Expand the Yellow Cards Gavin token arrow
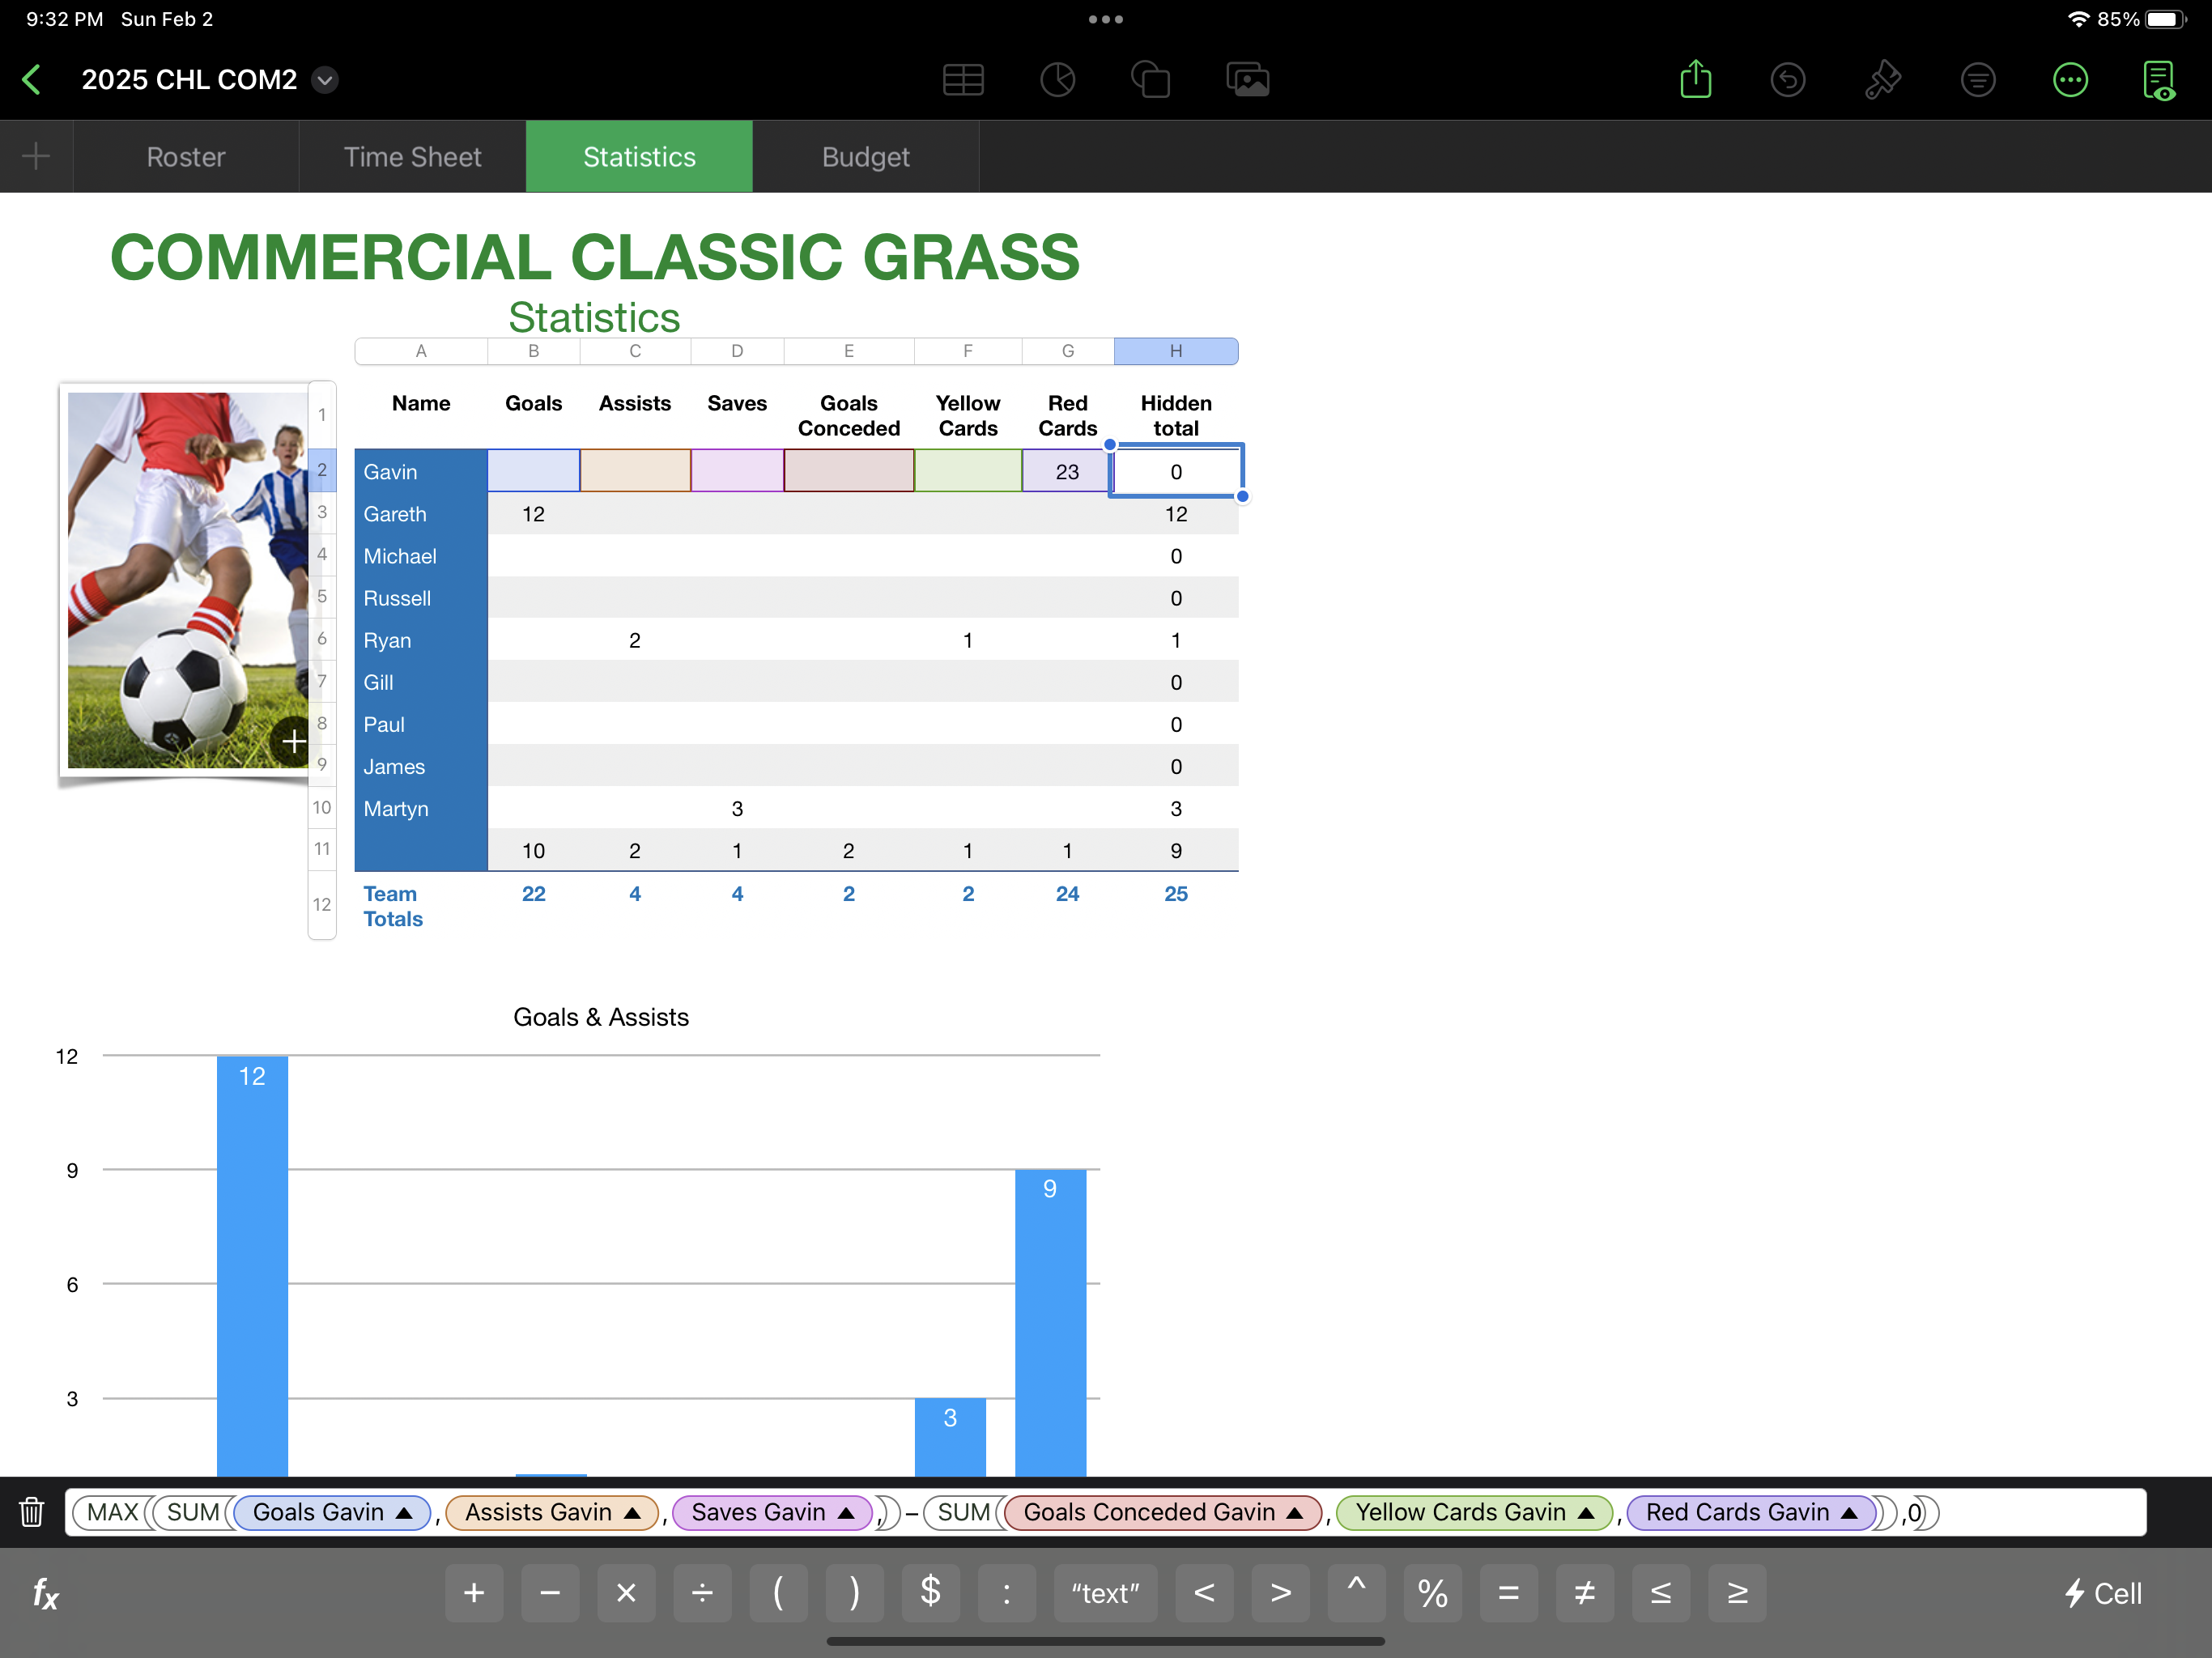Image resolution: width=2212 pixels, height=1658 pixels. point(1585,1512)
